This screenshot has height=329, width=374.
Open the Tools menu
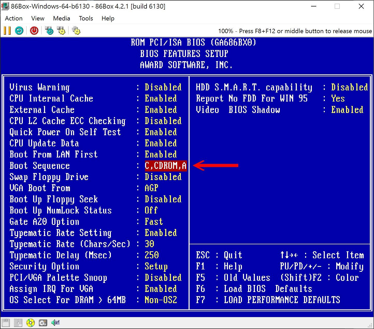point(86,18)
